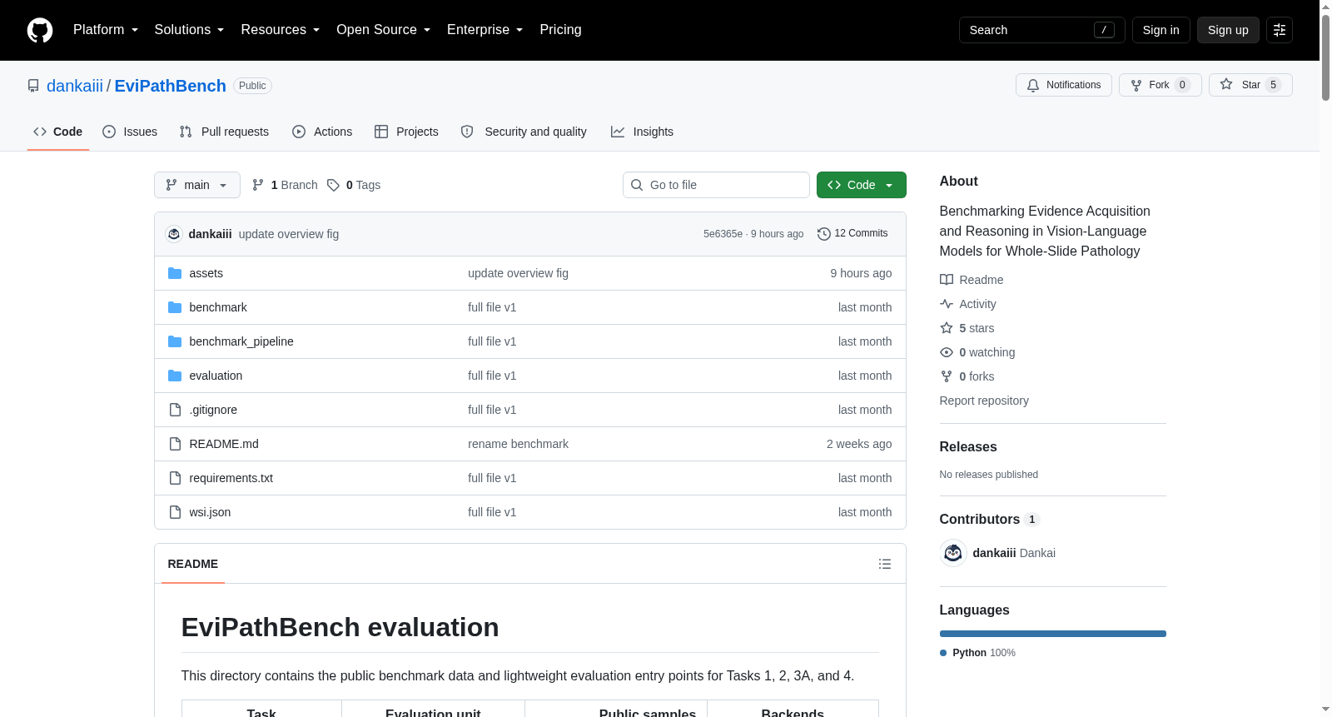
Task: Click the star icon beside 5 stars
Action: pyautogui.click(x=947, y=328)
